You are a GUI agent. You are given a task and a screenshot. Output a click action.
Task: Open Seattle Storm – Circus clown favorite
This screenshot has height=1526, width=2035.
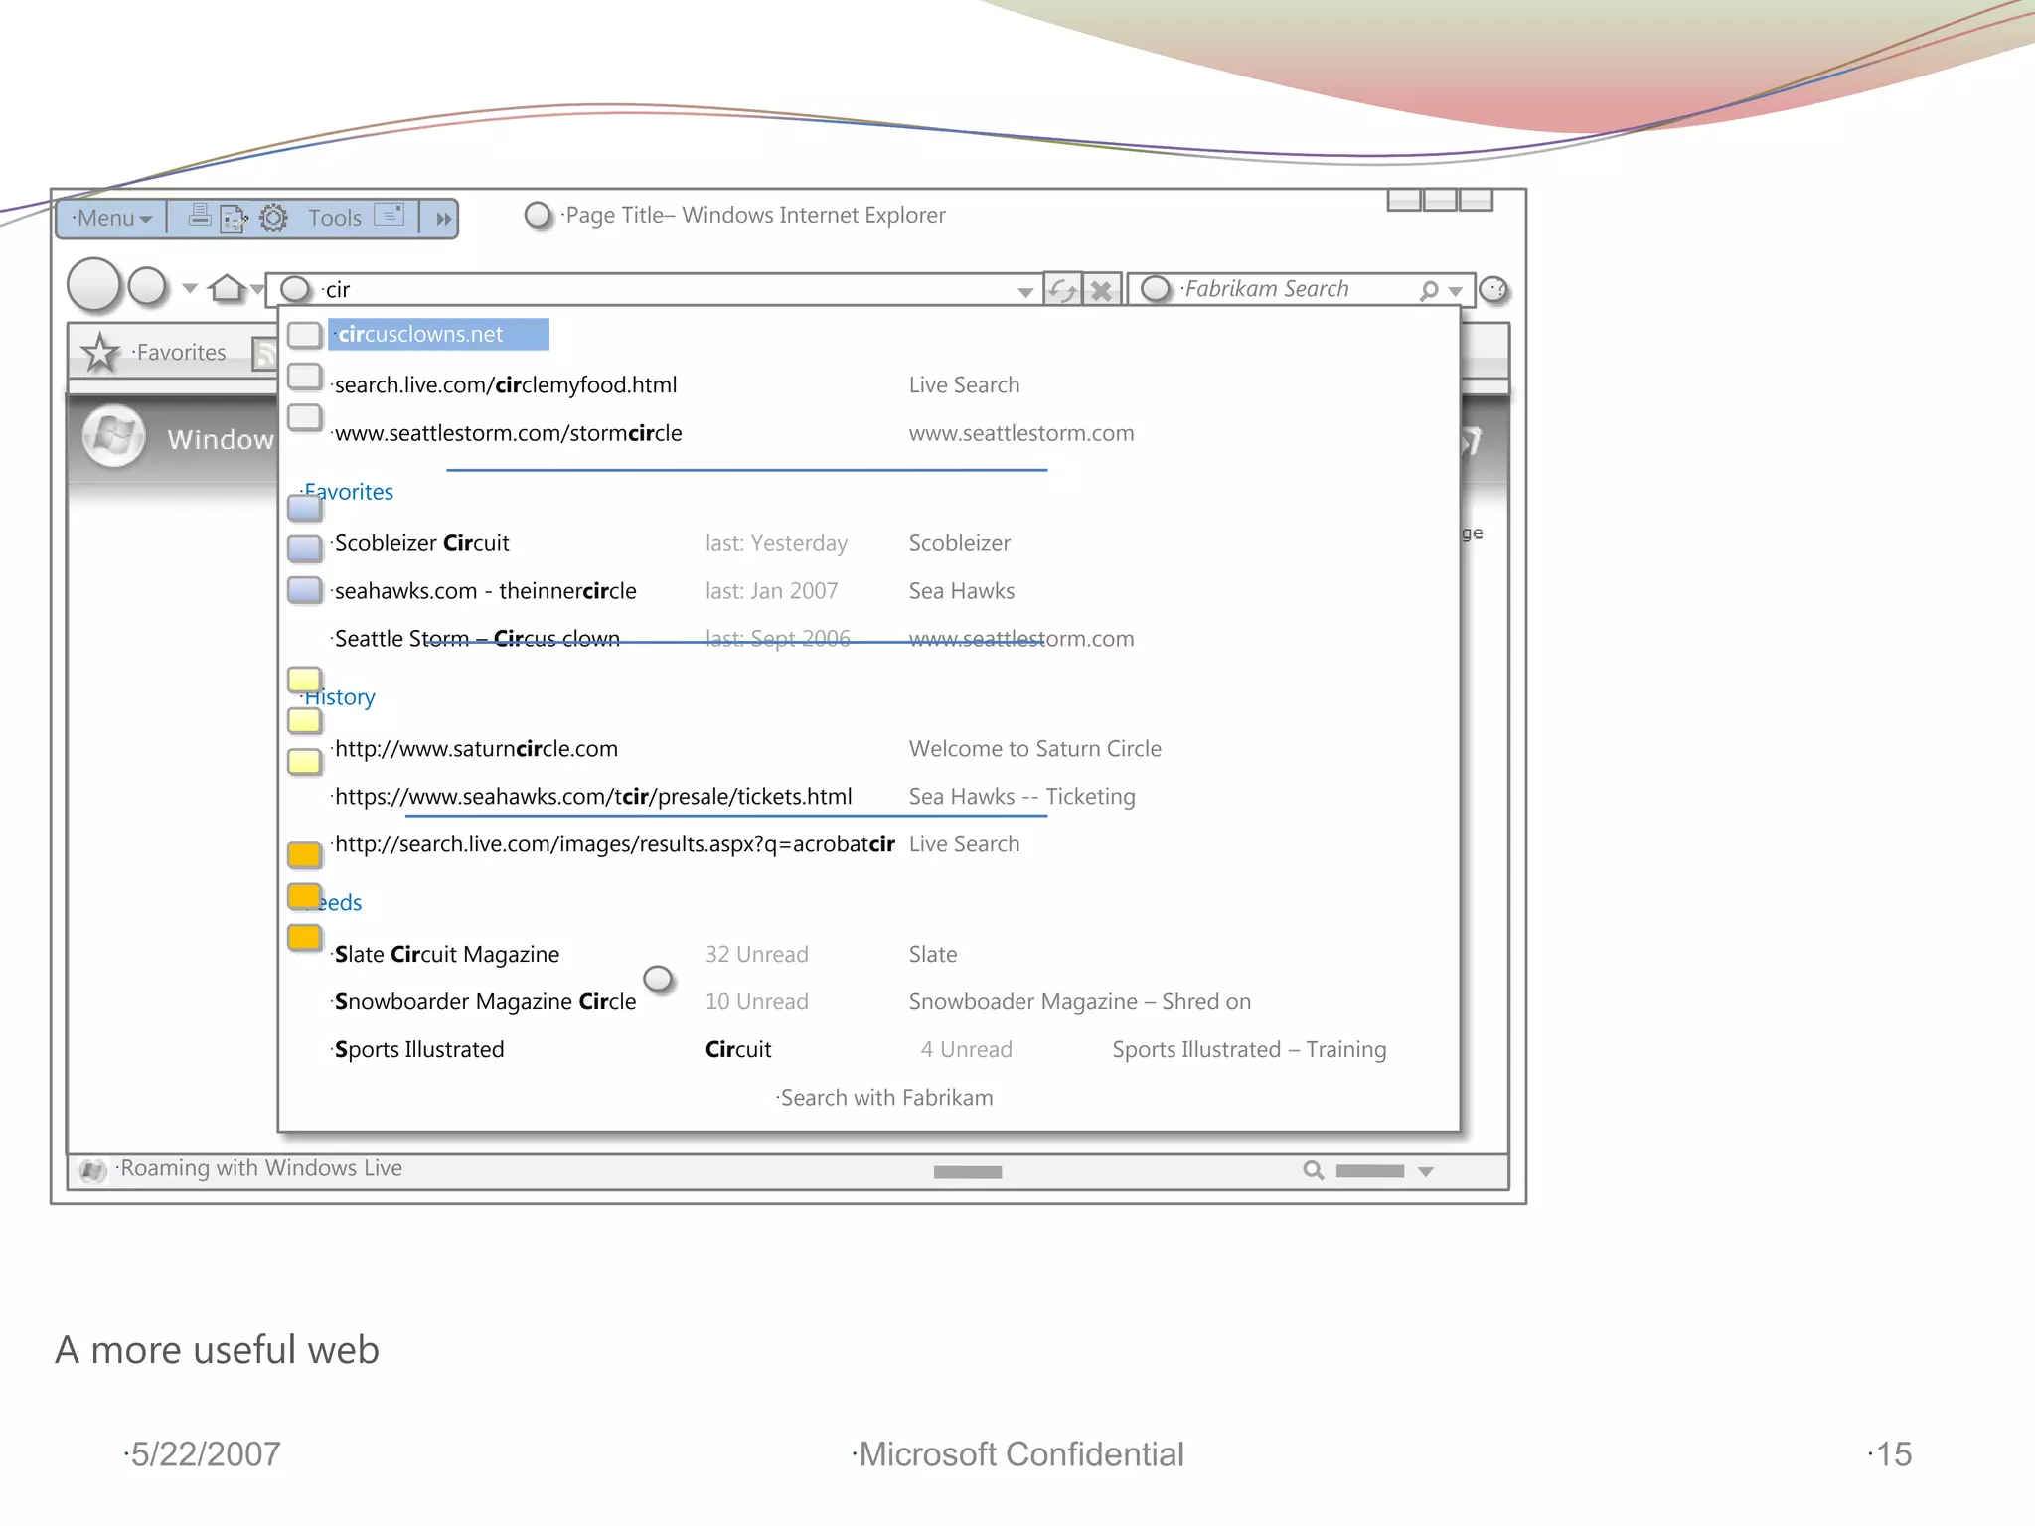pyautogui.click(x=477, y=639)
